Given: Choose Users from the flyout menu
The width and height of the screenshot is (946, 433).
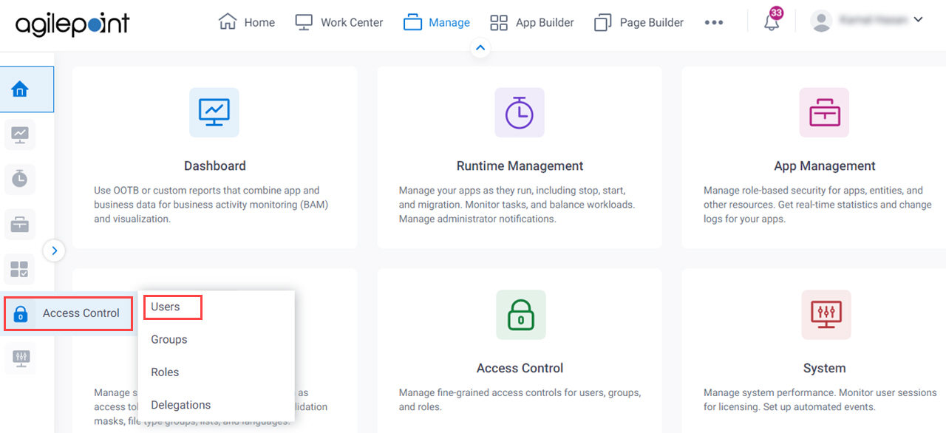Looking at the screenshot, I should click(x=166, y=307).
